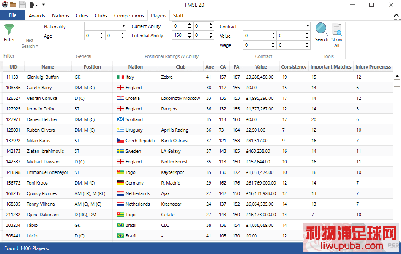401x254 pixels.
Task: Switch to the Awards tab
Action: coord(37,16)
